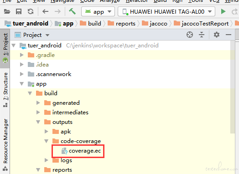Screen dimensions: 239x174
Task: Click the Sync/Reload toolbar icon
Action: pos(31,11)
